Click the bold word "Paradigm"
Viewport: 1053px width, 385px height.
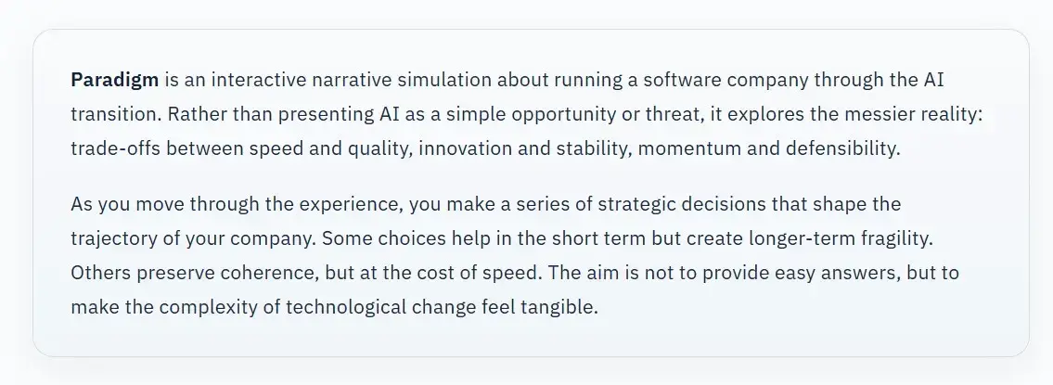point(115,81)
